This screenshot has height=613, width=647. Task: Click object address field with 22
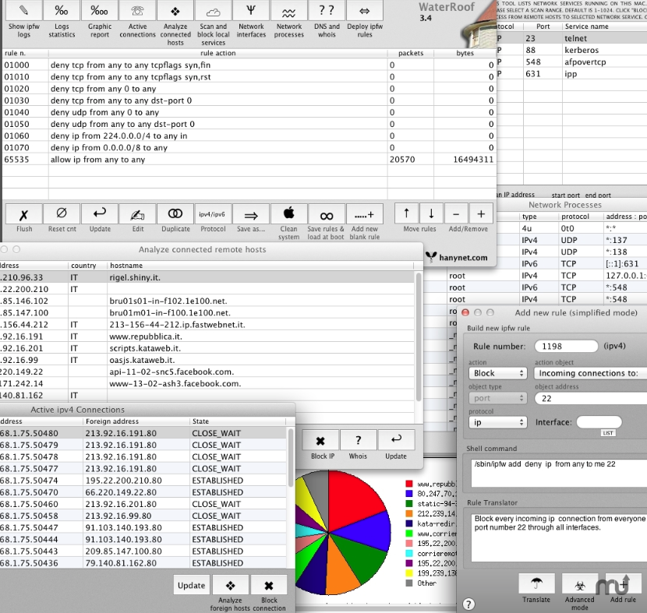coord(590,398)
